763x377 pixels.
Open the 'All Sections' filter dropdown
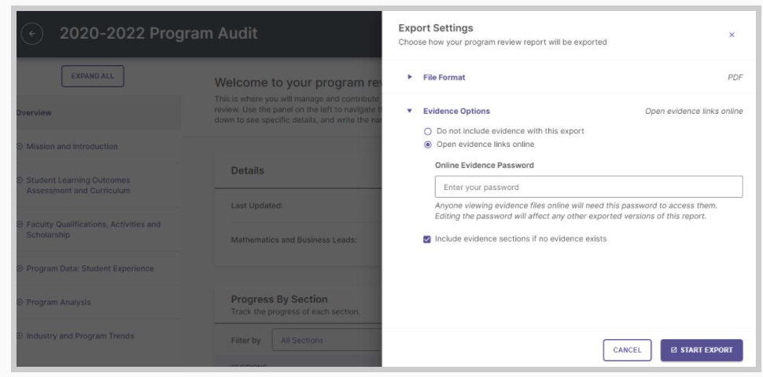326,340
